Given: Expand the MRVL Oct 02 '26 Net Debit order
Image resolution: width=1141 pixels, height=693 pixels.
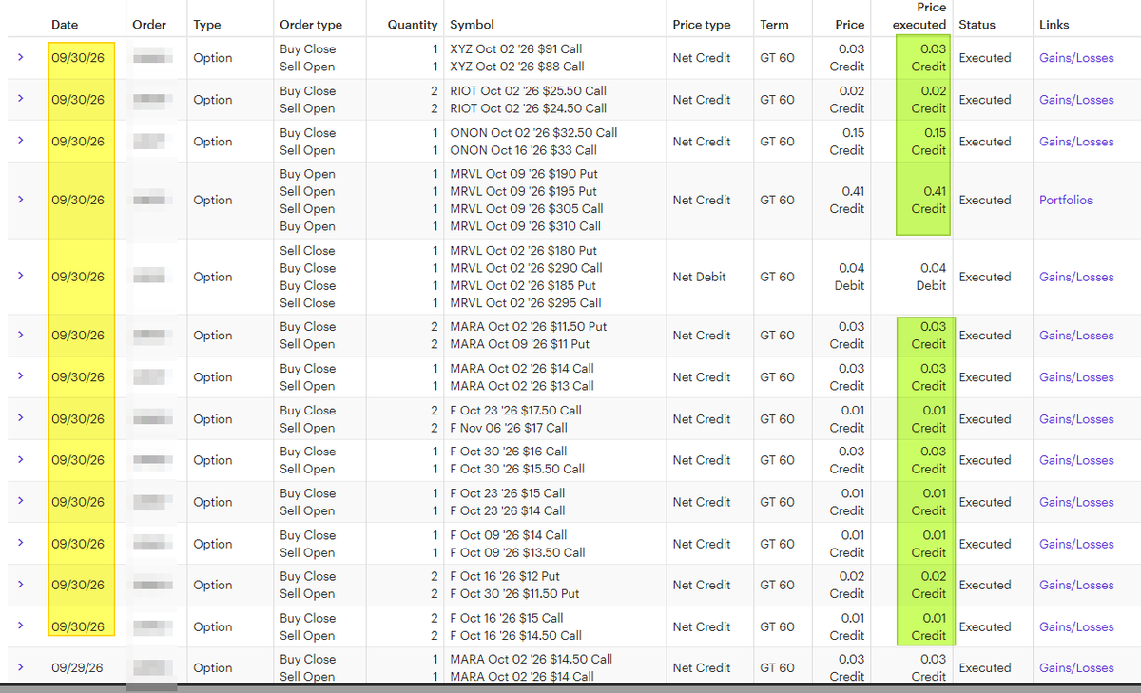Looking at the screenshot, I should (20, 277).
